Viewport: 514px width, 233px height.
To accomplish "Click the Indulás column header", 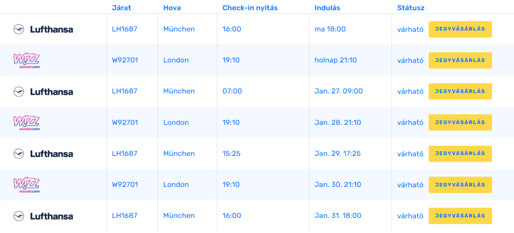I will 327,8.
